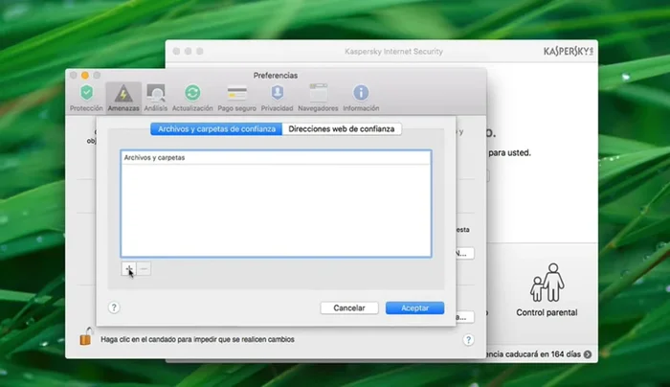Confirm with the Aceptar button

coord(414,308)
